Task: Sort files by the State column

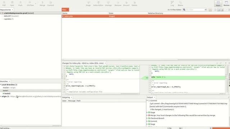Action: pos(128,13)
